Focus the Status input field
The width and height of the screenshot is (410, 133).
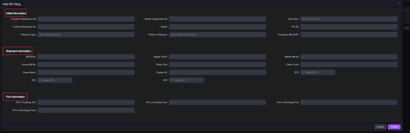click(x=217, y=27)
